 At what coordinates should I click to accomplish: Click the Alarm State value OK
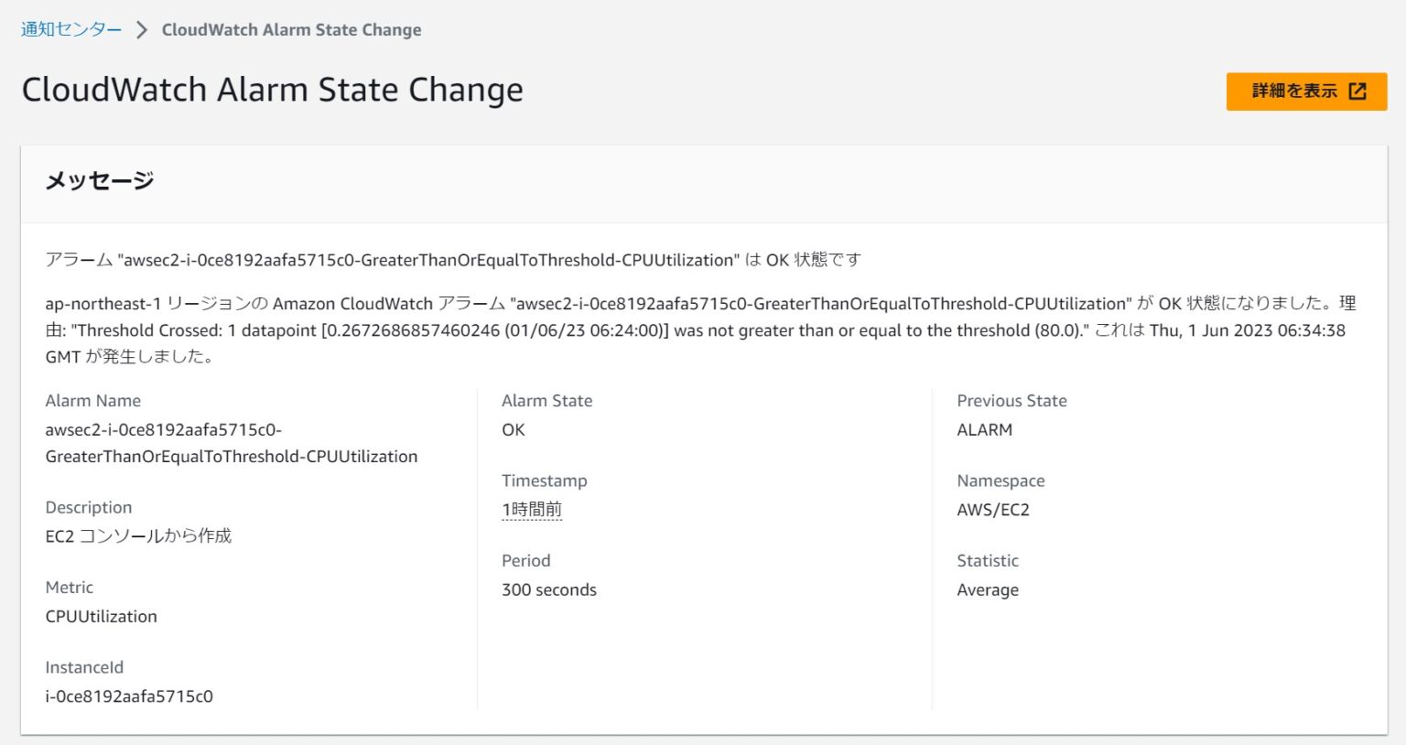(x=513, y=429)
